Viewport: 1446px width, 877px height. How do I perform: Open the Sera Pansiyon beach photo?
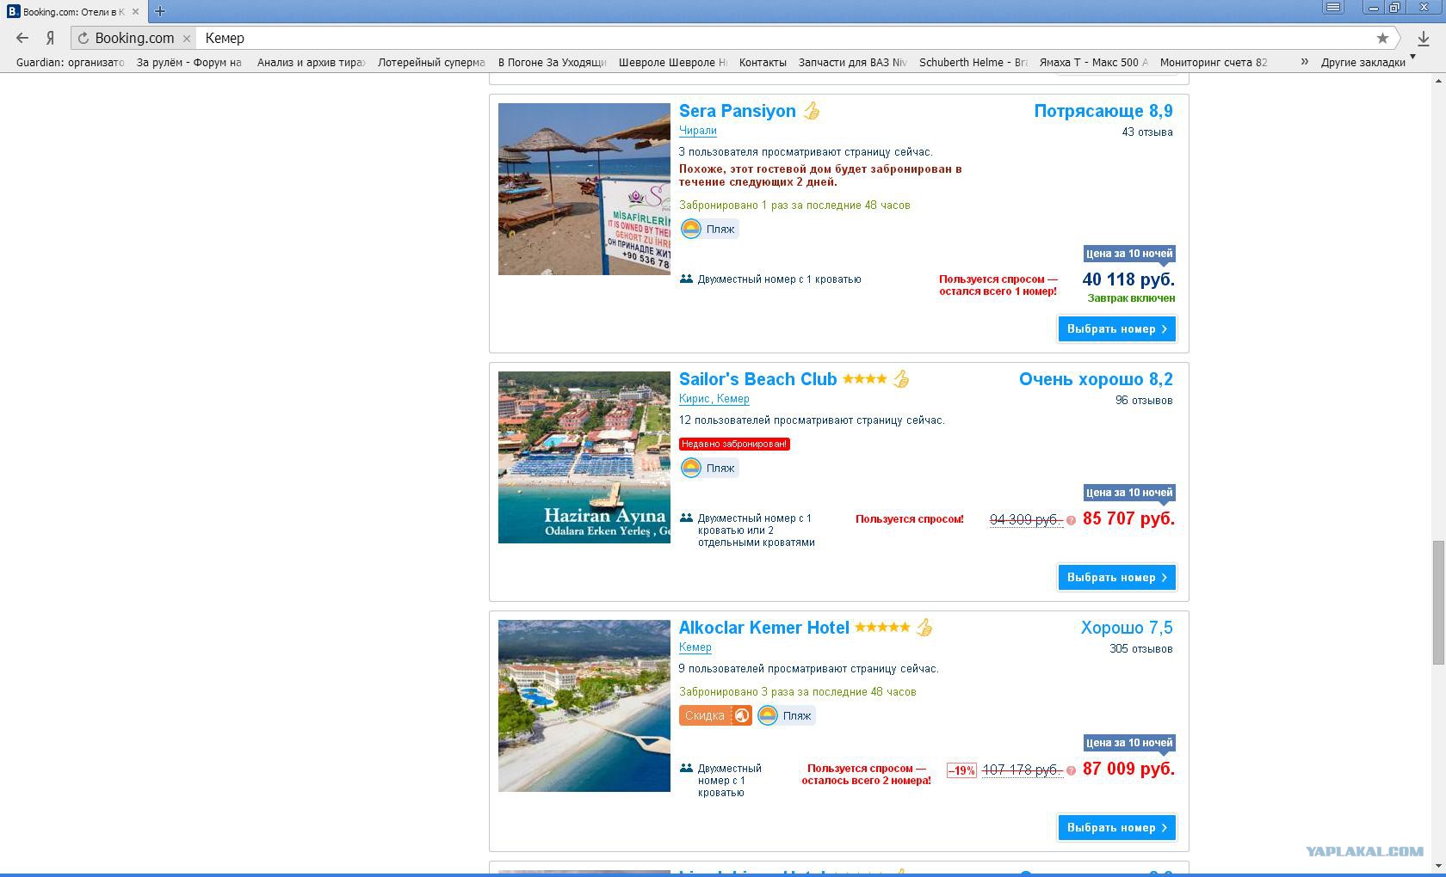(584, 189)
